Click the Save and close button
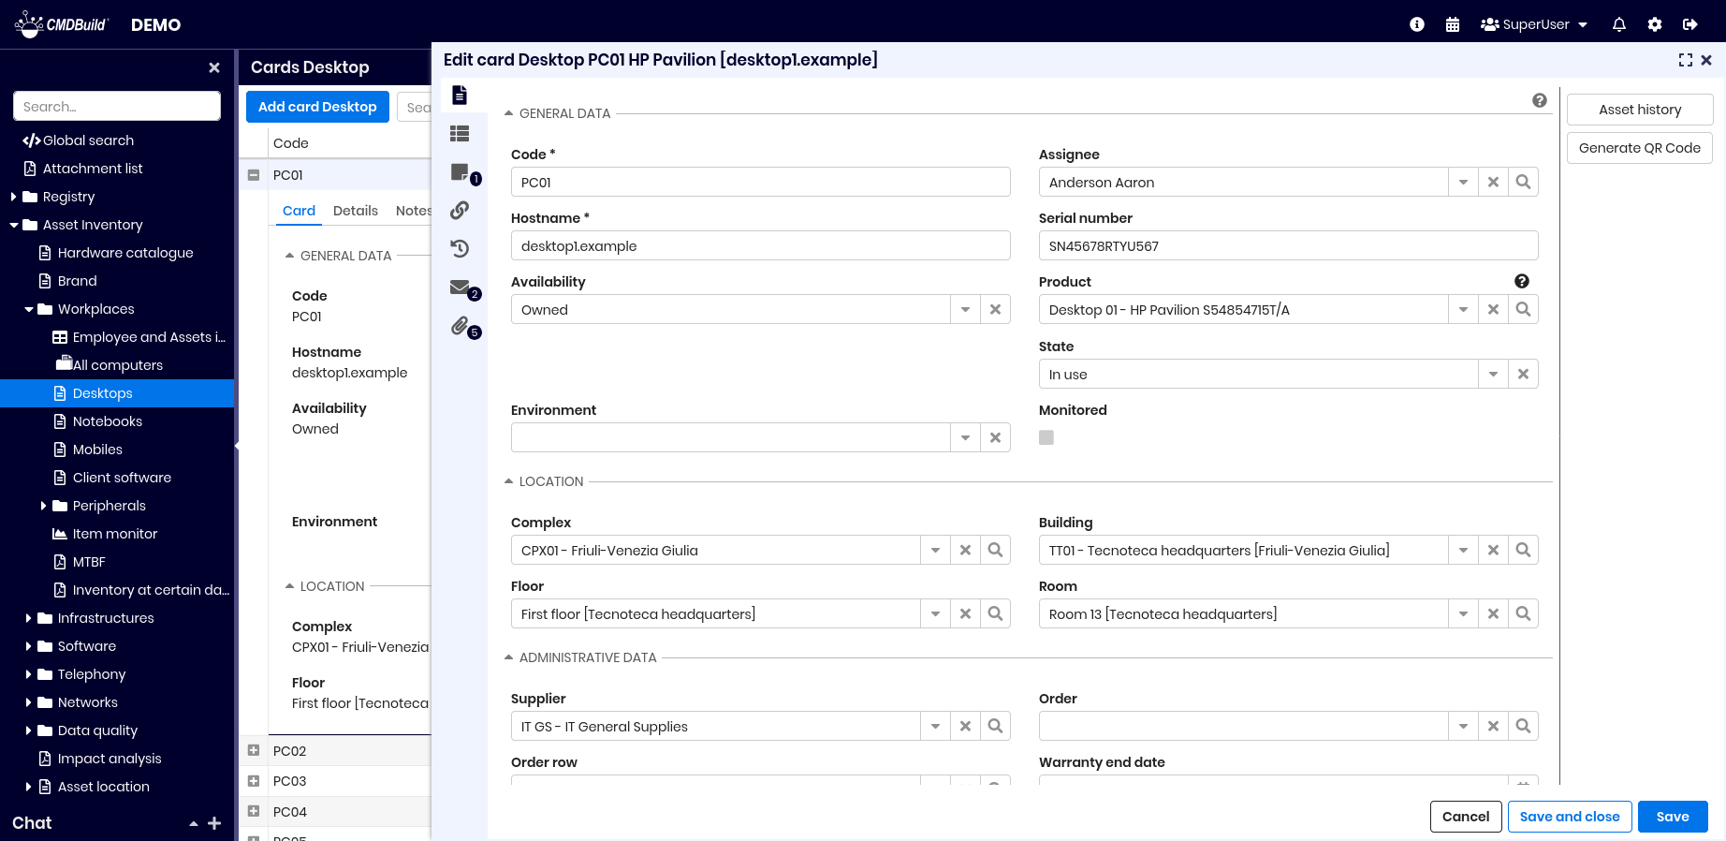 pyautogui.click(x=1570, y=817)
